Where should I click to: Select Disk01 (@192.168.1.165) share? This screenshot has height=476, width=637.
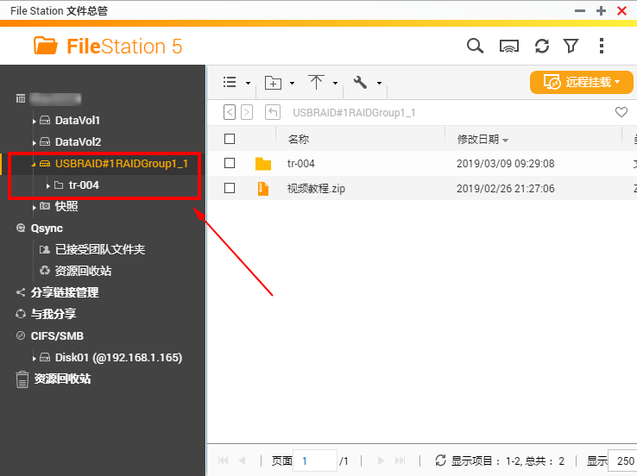[118, 358]
